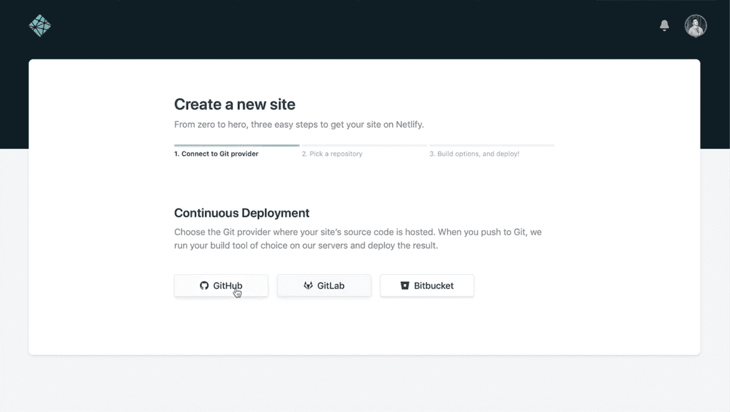The height and width of the screenshot is (412, 730).
Task: Switch to the Build options and deploy step
Action: click(x=475, y=153)
